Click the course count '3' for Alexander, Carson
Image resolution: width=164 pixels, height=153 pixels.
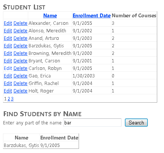click(113, 23)
